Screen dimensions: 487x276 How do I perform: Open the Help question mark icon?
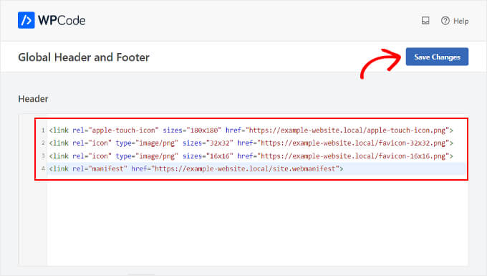(x=445, y=21)
